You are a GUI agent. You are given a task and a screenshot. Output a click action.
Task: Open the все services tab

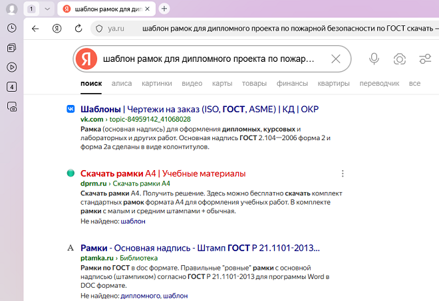tap(414, 83)
